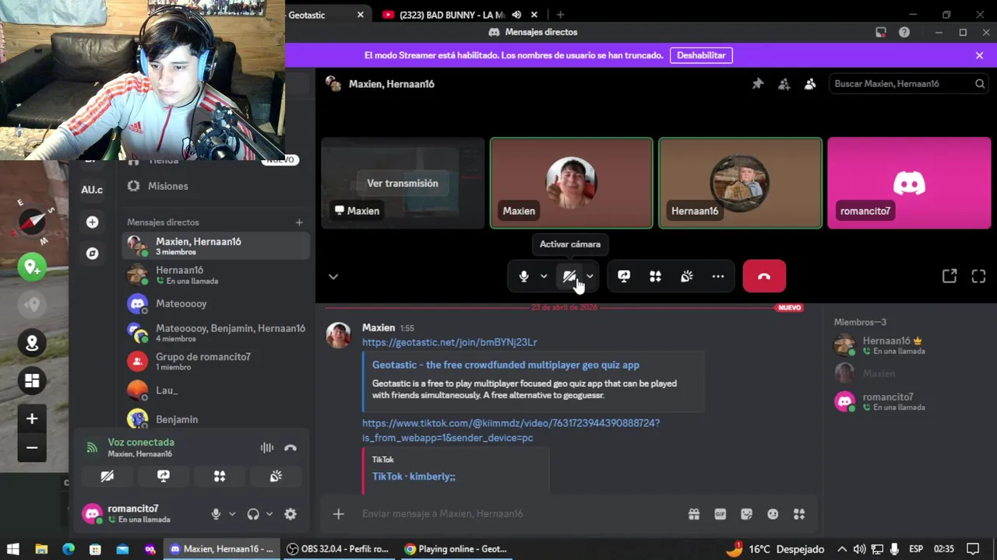
Task: Open Geotastic embed title link
Action: coord(506,365)
